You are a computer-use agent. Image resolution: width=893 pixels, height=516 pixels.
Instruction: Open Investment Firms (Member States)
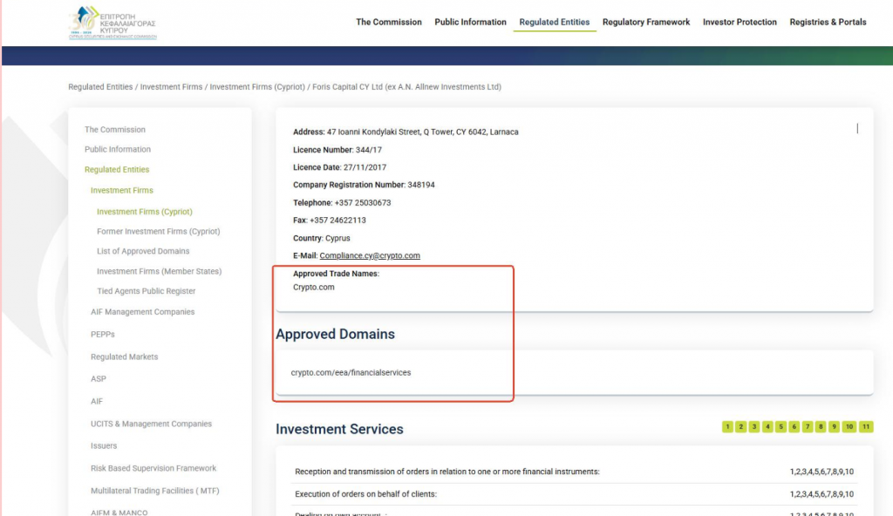(159, 271)
